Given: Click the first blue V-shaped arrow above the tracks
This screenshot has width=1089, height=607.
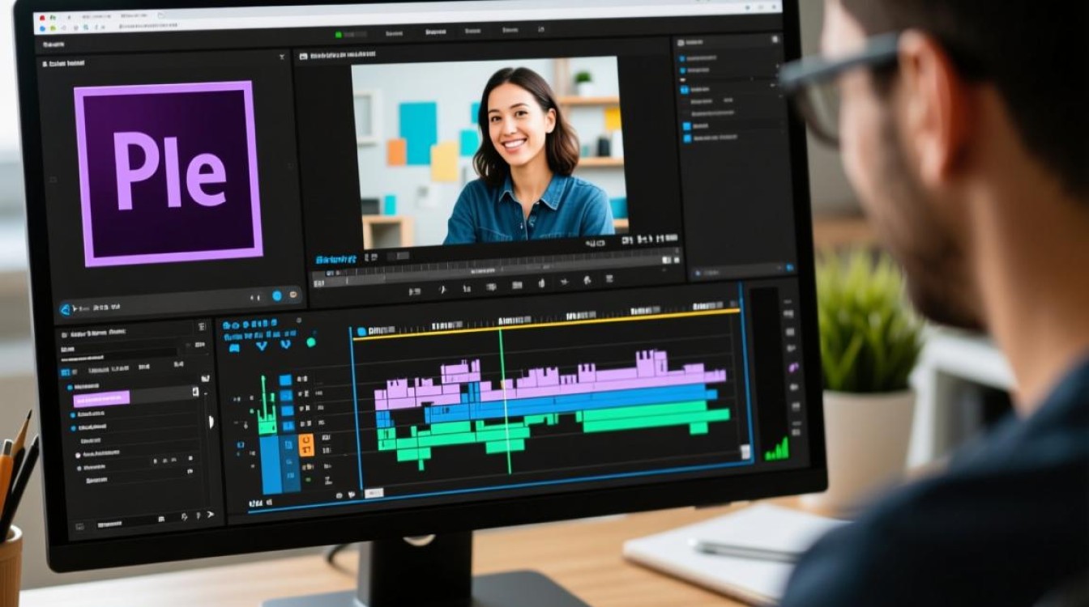Looking at the screenshot, I should point(262,346).
